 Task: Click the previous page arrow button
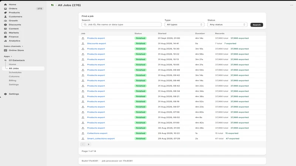point(83,144)
